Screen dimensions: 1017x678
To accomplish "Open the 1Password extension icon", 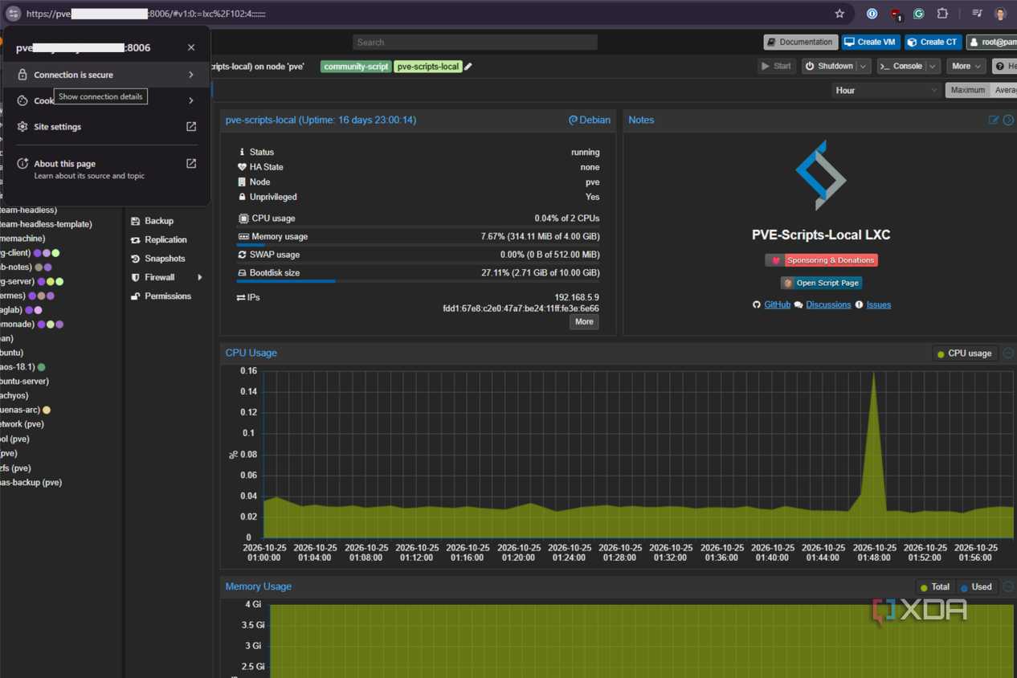I will point(872,14).
